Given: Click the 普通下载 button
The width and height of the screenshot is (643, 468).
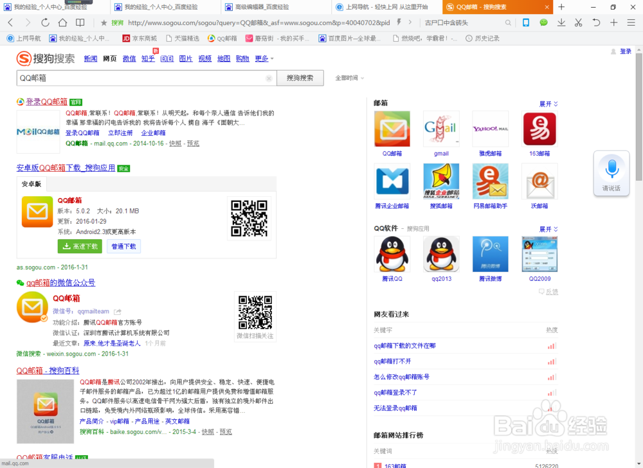Looking at the screenshot, I should coord(124,246).
